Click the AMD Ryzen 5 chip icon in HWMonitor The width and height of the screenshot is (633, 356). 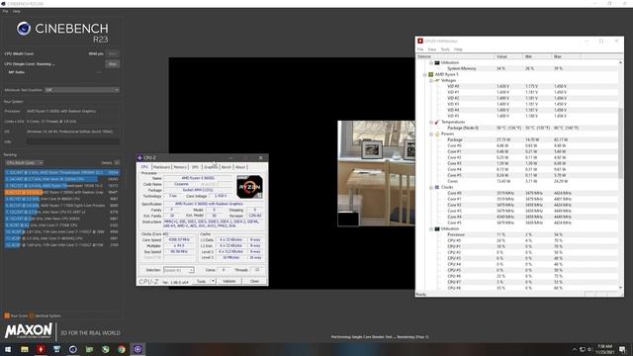click(x=431, y=75)
